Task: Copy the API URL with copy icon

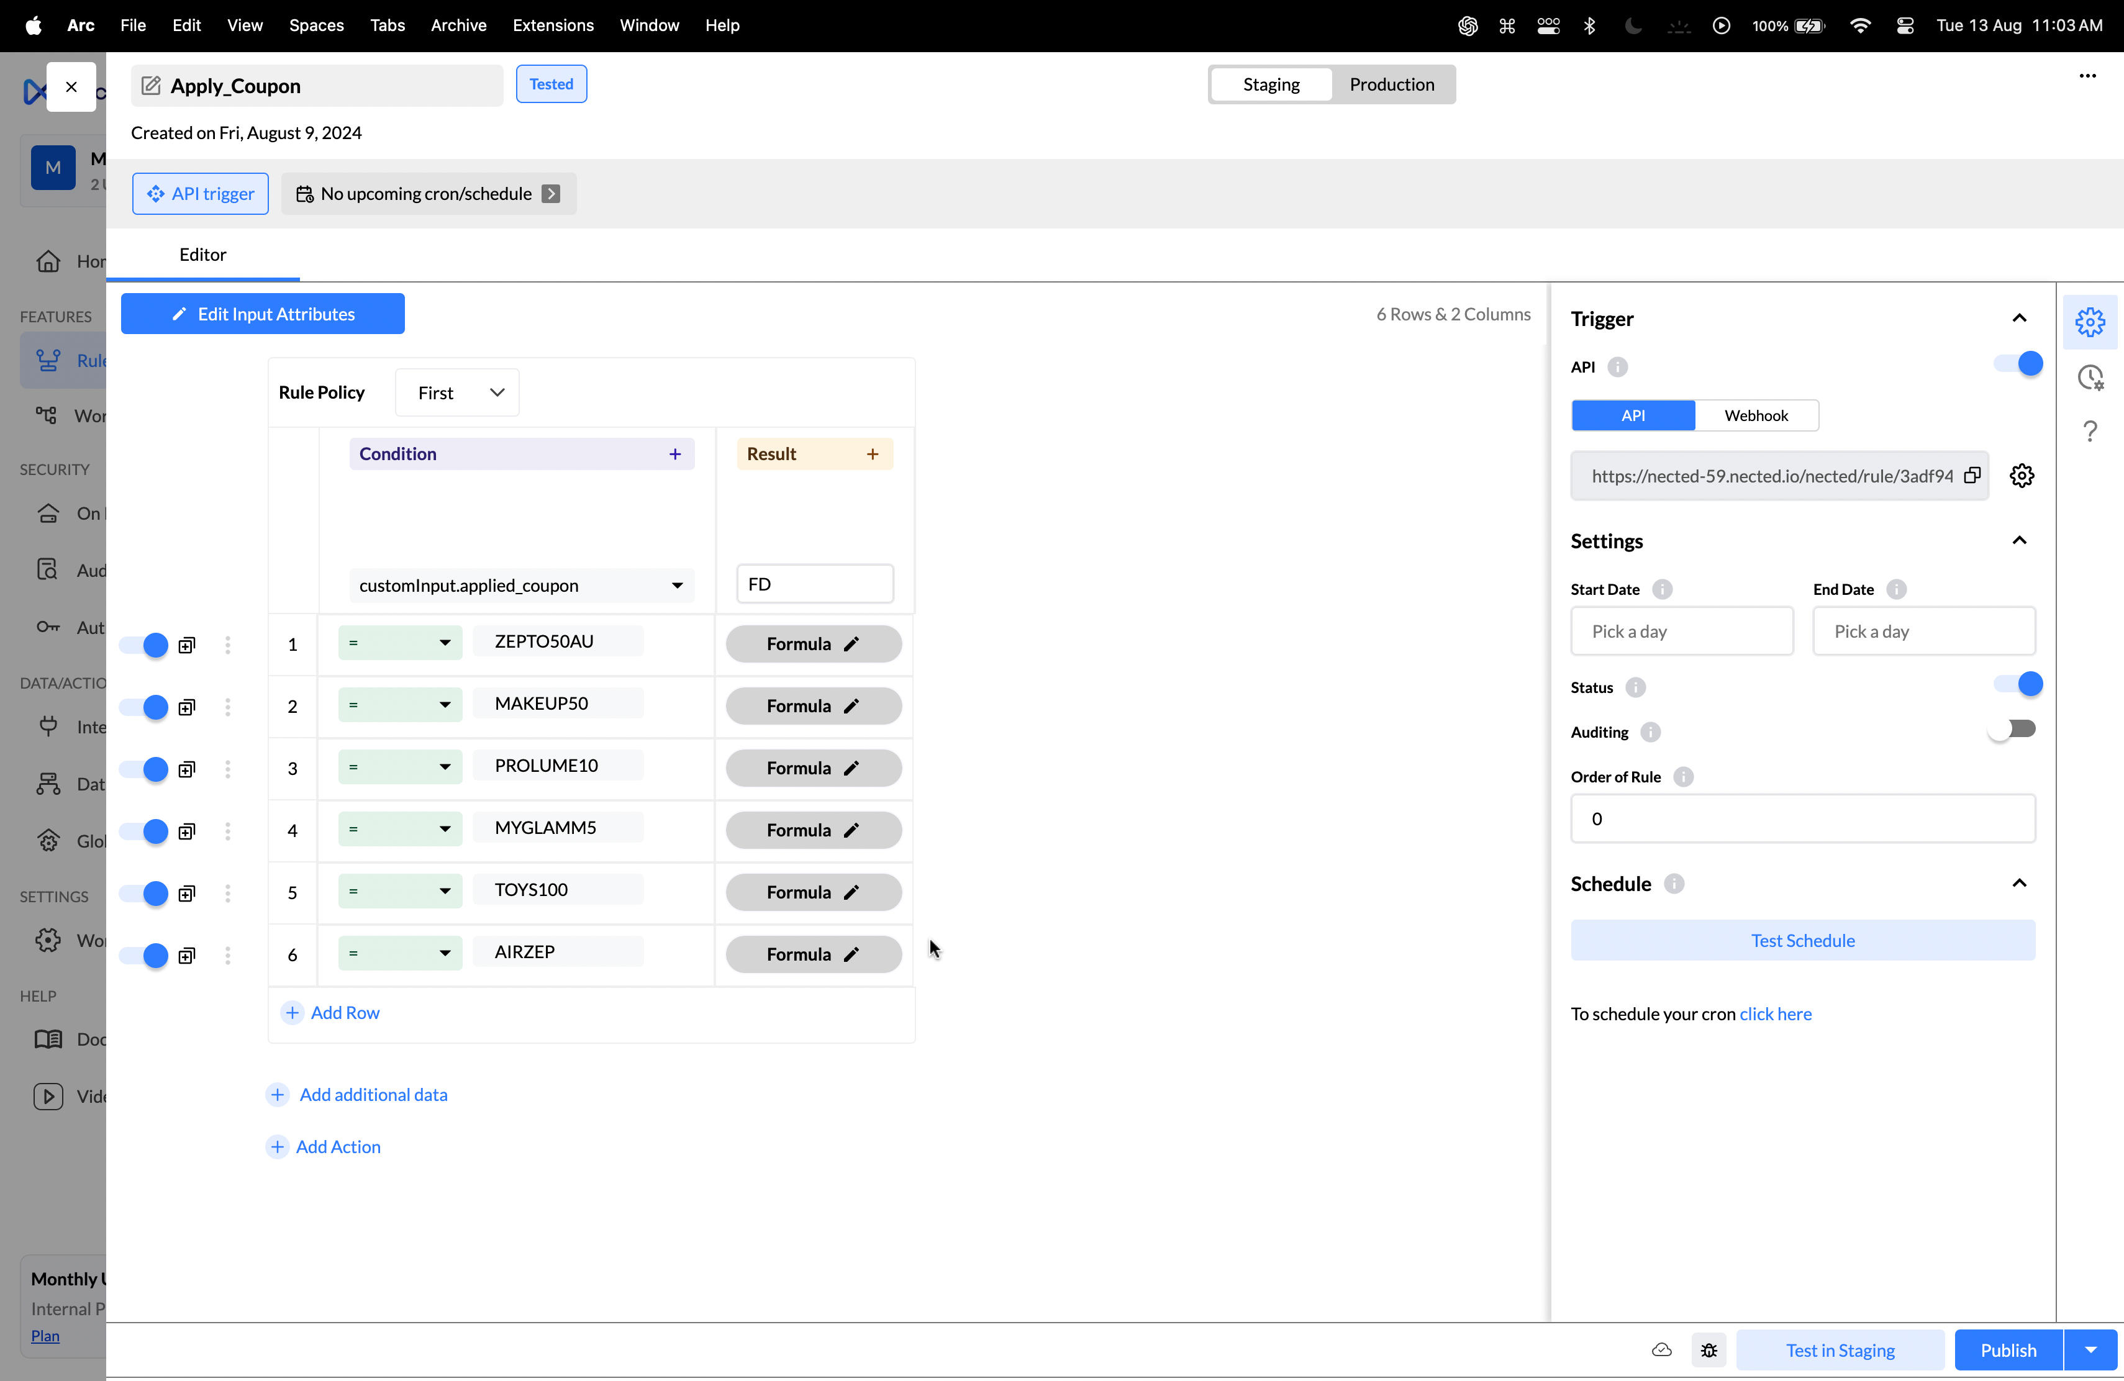Action: (1972, 476)
